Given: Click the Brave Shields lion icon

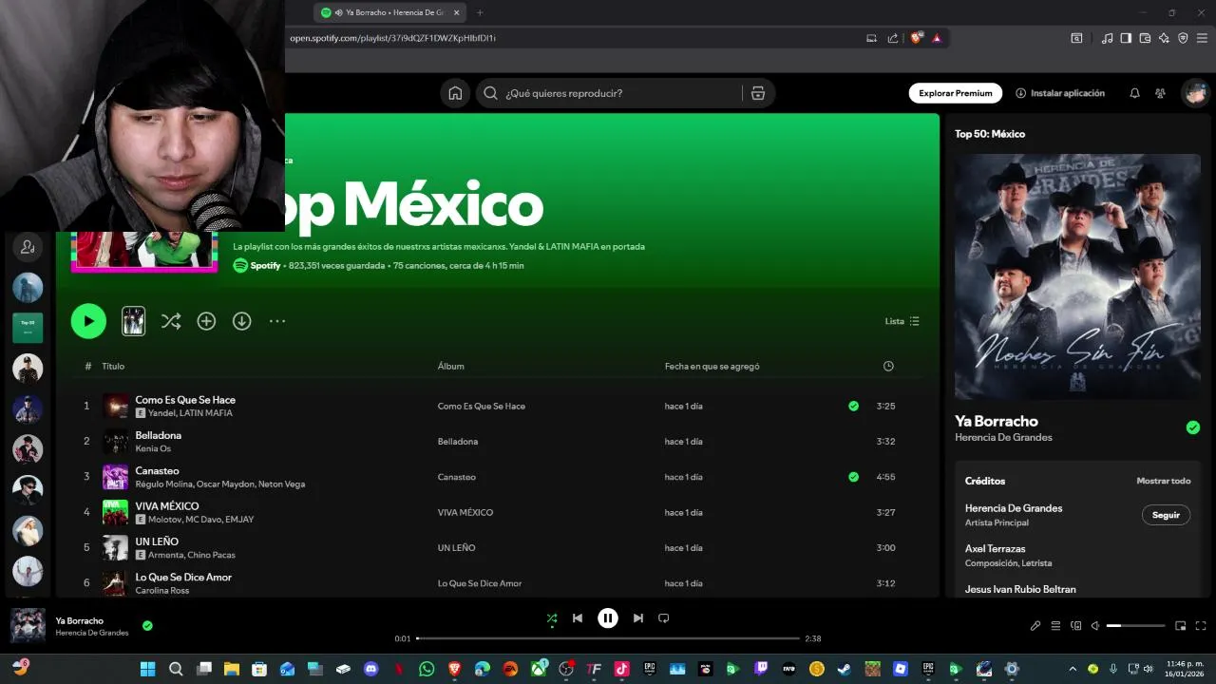Looking at the screenshot, I should (x=916, y=38).
